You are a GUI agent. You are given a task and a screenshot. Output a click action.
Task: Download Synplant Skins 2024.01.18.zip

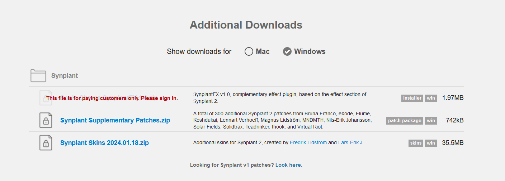(x=104, y=143)
